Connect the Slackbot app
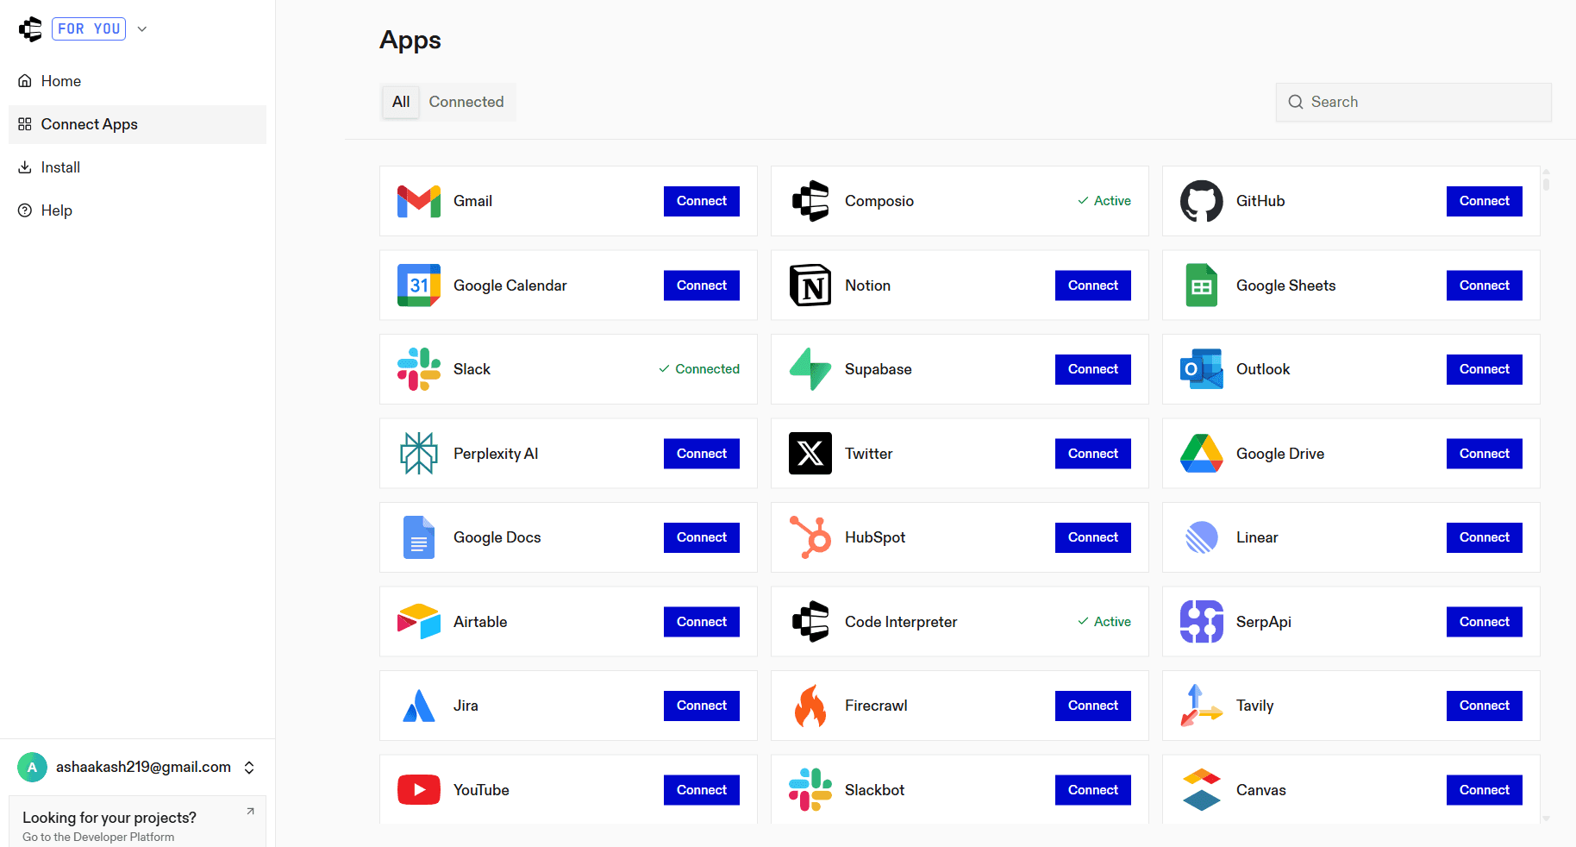This screenshot has width=1576, height=847. 1093,790
